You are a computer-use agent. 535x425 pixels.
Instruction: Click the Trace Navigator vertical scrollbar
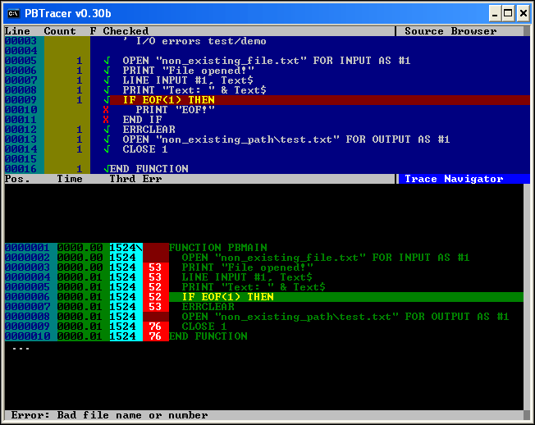pyautogui.click(x=527, y=297)
